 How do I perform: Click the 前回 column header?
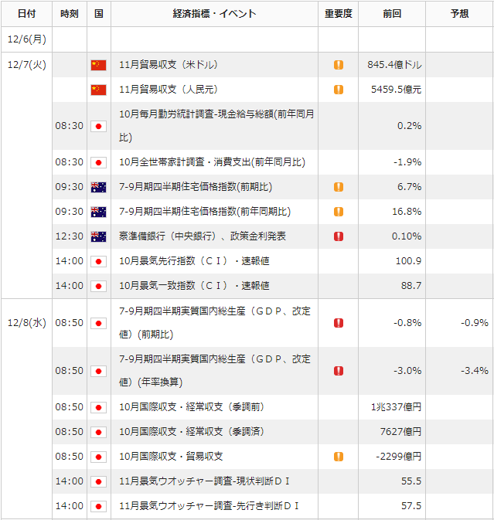click(x=392, y=14)
